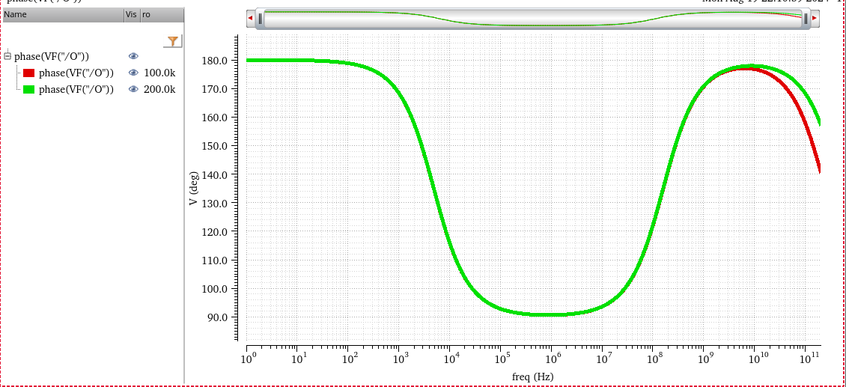
Task: Click the right grip handle of the zoom strip
Action: (x=806, y=19)
